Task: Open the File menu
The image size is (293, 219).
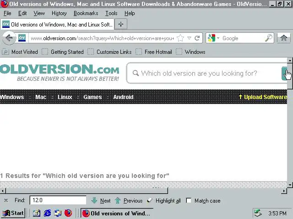Action: point(7,13)
